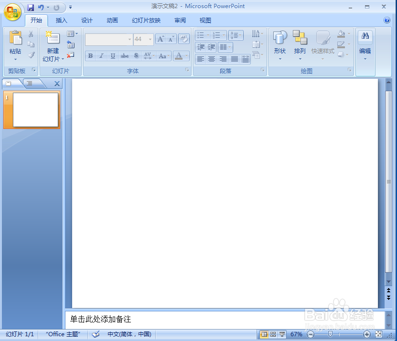This screenshot has width=397, height=341.
Task: Open the text columns button
Action: (225, 47)
